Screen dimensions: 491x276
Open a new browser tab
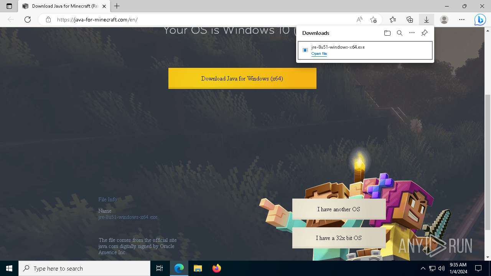pos(117,6)
